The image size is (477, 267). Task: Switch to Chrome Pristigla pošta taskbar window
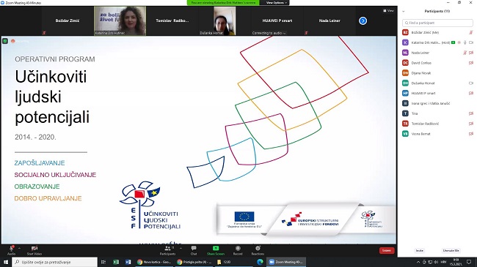tap(194, 262)
